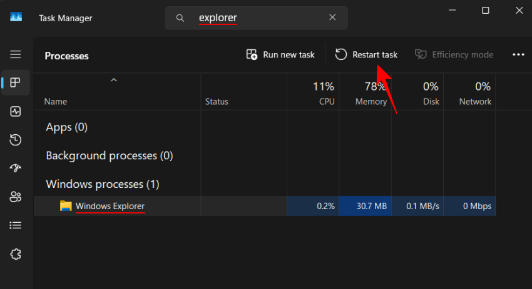Collapse the sort chevron above Name column

pos(113,81)
